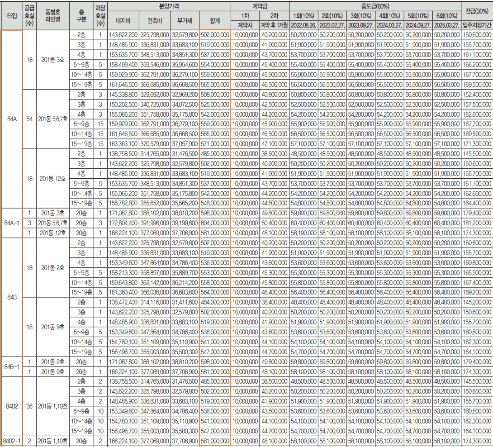The height and width of the screenshot is (447, 493).
Task: Click the 84A type cell
Action: click(x=12, y=119)
